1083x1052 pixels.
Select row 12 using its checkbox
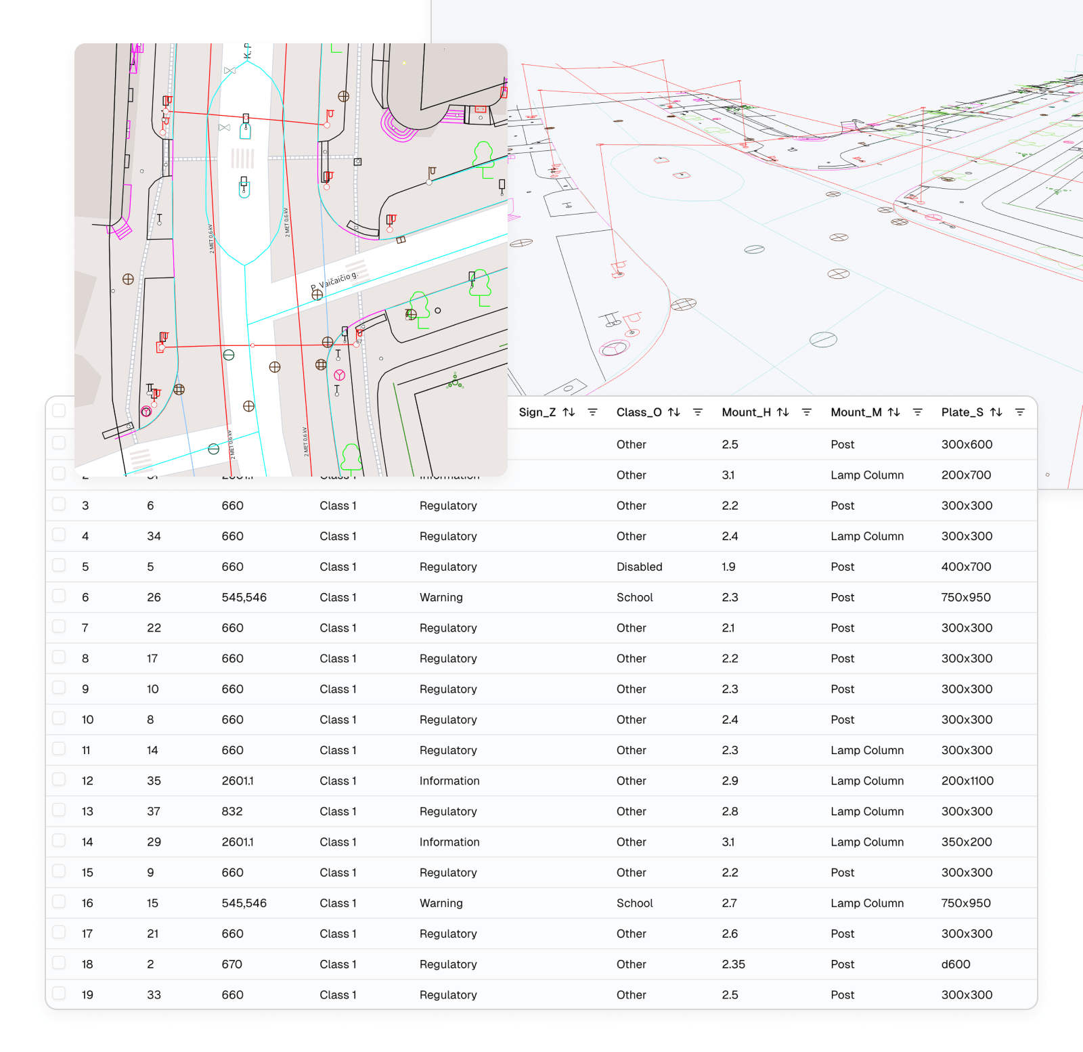pos(59,779)
